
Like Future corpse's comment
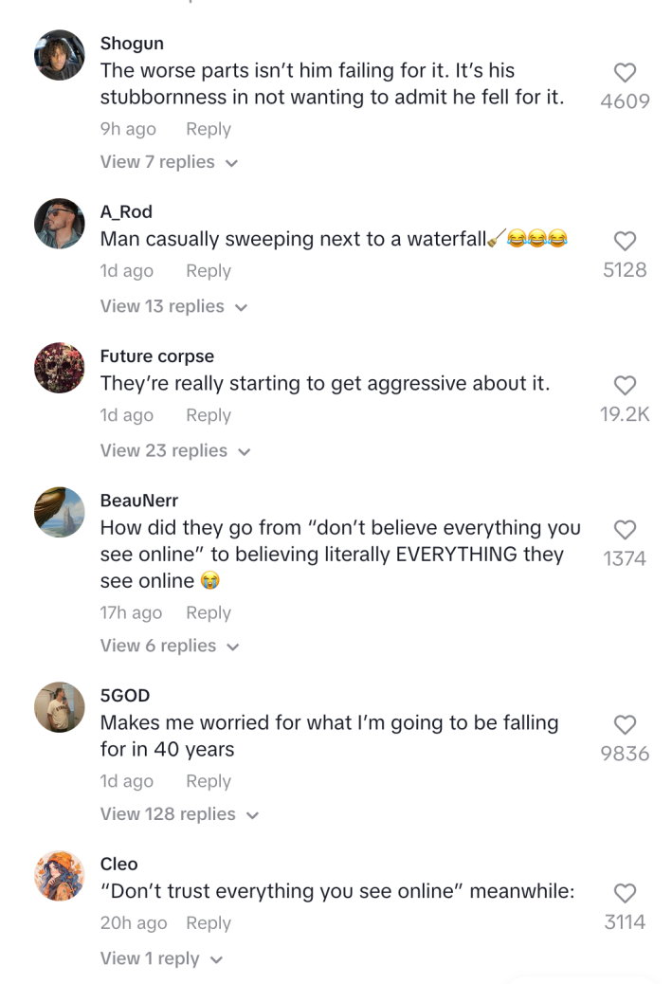click(x=625, y=386)
